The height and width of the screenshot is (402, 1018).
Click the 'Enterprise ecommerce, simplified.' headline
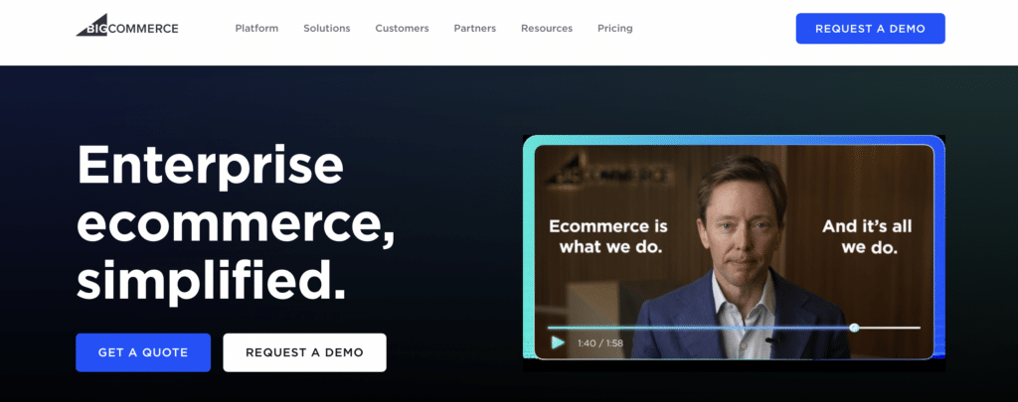(x=235, y=223)
